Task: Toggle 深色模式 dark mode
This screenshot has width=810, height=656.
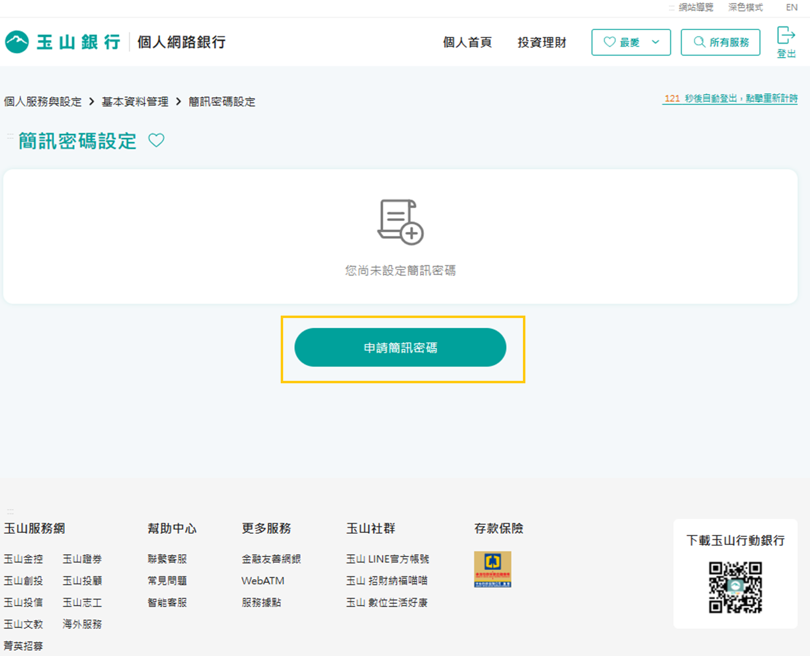Action: click(745, 7)
